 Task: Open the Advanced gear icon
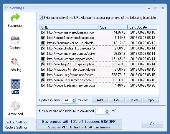(15, 106)
